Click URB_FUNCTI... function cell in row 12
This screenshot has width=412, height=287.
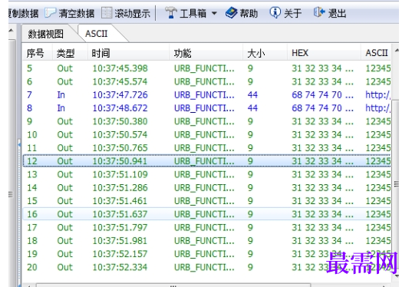point(204,161)
